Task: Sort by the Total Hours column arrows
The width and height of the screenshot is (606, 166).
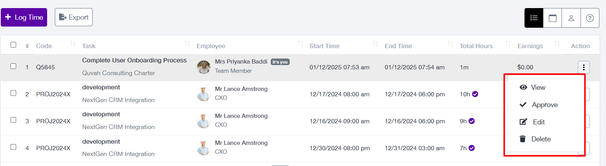Action: [x=508, y=44]
